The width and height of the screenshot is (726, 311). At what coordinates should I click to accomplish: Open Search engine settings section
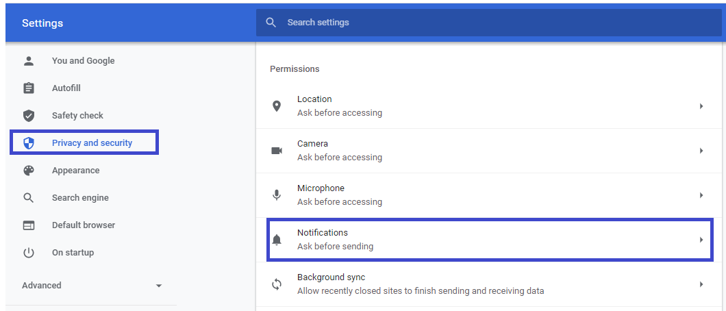tap(80, 197)
